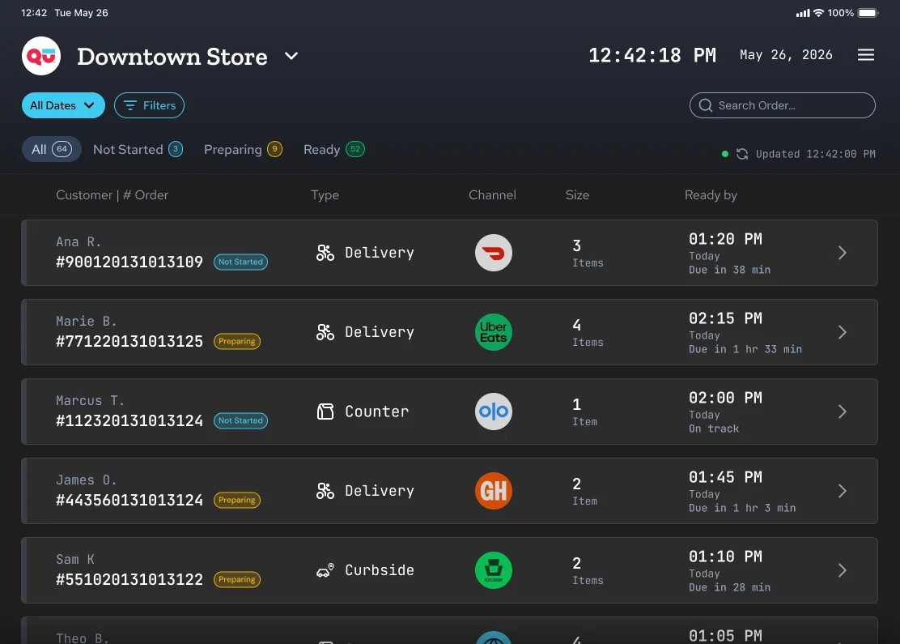Open Ana R. order details chevron
The height and width of the screenshot is (644, 900).
[x=842, y=253]
